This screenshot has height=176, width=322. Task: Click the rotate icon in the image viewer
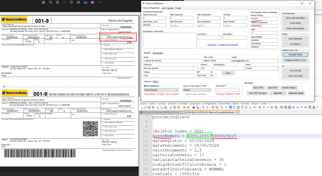click(x=50, y=2)
